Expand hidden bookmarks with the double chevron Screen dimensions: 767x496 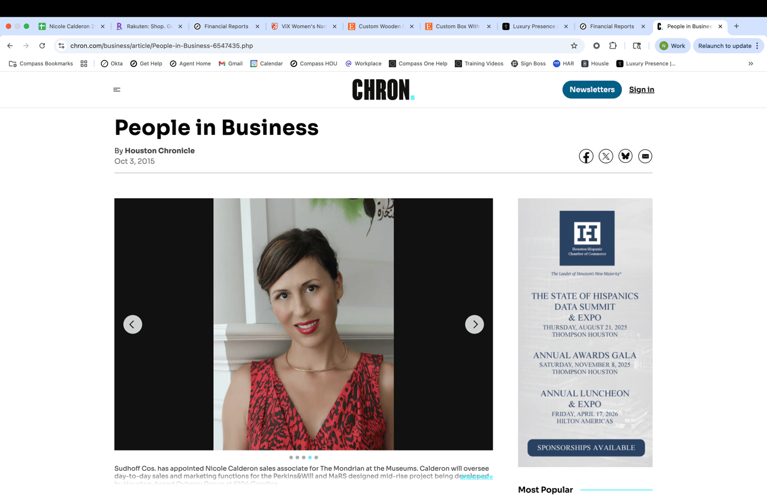(x=751, y=63)
